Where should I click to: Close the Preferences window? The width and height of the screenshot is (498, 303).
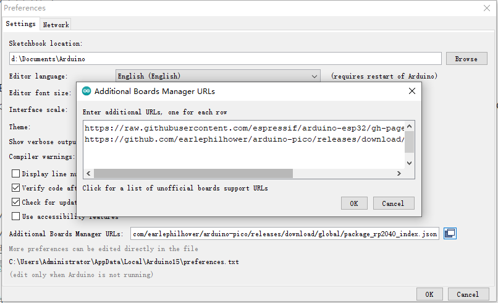point(487,8)
